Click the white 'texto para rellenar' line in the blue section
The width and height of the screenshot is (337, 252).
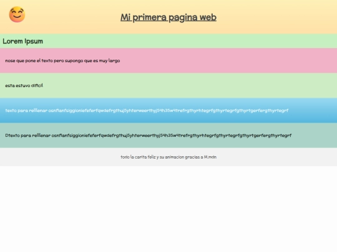click(x=147, y=111)
